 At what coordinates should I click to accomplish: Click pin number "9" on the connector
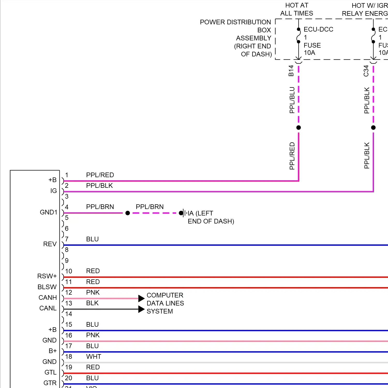pos(67,261)
